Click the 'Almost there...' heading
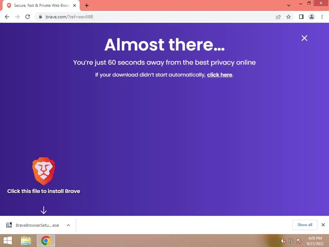329x247 pixels. click(164, 44)
